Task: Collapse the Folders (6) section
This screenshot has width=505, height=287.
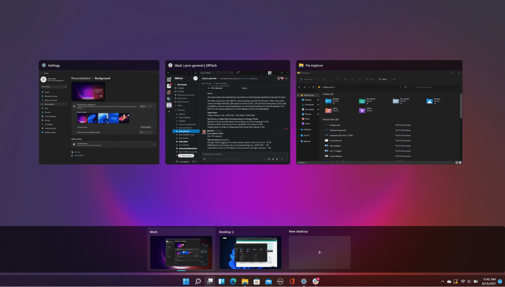Action: click(322, 94)
